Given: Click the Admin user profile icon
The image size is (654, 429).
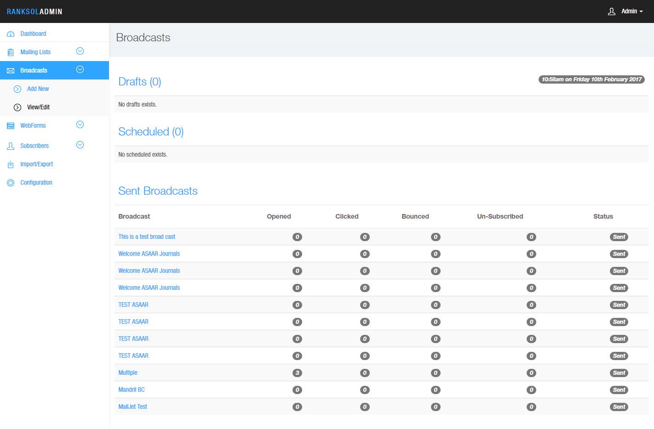Looking at the screenshot, I should (x=611, y=11).
